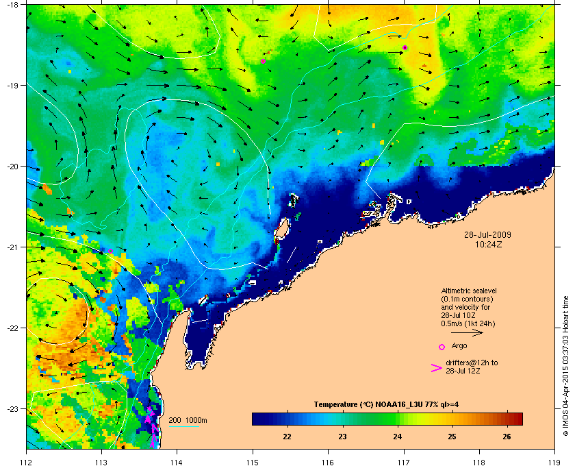Click the longitude axis label 115
This screenshot has height=466, width=575.
[253, 462]
